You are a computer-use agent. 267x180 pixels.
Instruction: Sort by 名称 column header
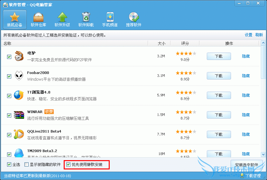coord(74,43)
